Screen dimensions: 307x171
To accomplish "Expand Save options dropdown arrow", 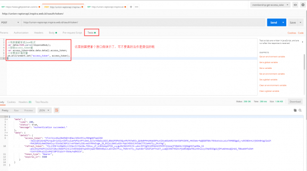I will point(300,23).
